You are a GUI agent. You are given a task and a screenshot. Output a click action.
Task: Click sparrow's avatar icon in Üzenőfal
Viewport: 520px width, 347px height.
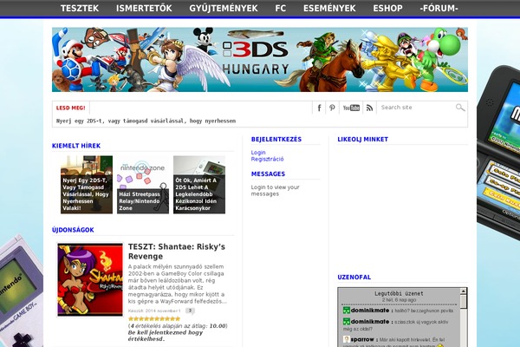pyautogui.click(x=346, y=339)
